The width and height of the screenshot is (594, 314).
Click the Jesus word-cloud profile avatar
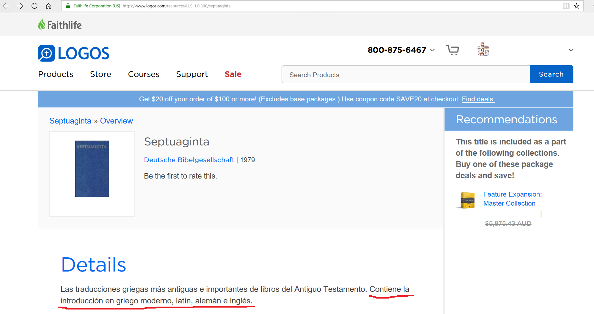pyautogui.click(x=483, y=49)
